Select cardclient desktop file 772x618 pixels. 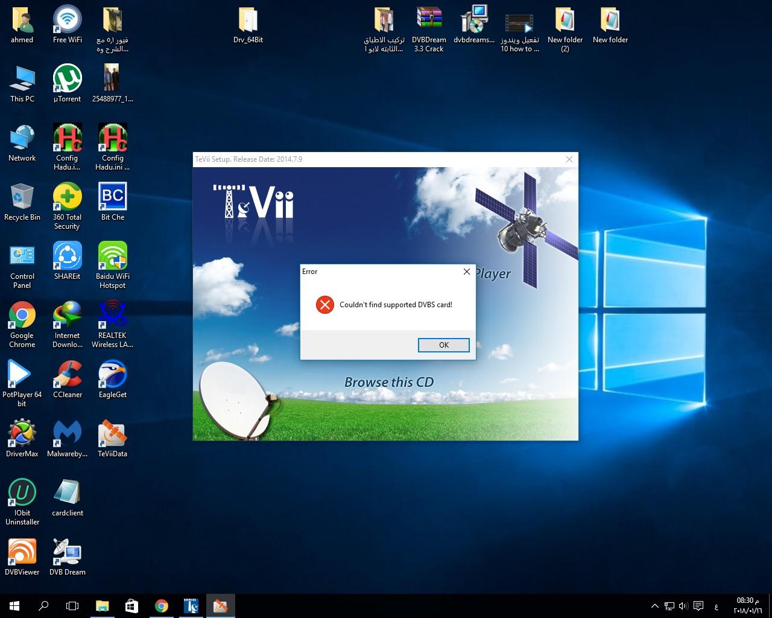tap(68, 499)
